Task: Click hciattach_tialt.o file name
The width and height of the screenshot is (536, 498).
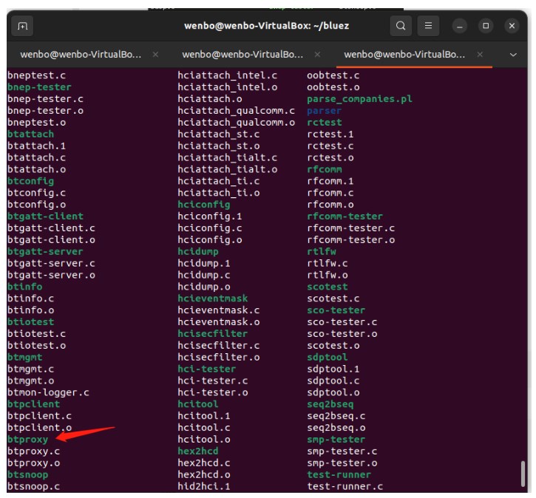Action: click(227, 169)
